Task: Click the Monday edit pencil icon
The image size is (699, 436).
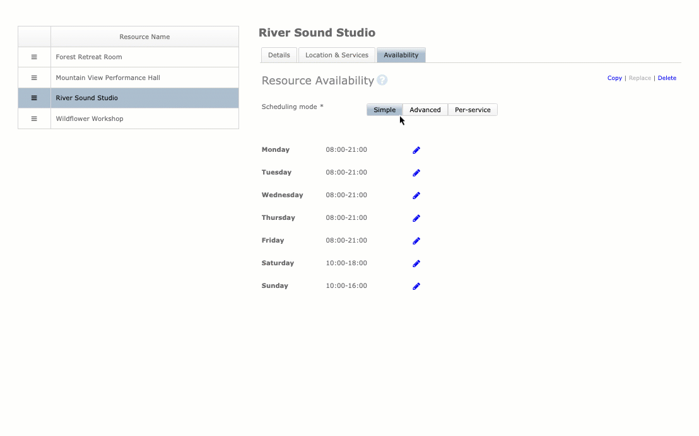Action: 416,150
